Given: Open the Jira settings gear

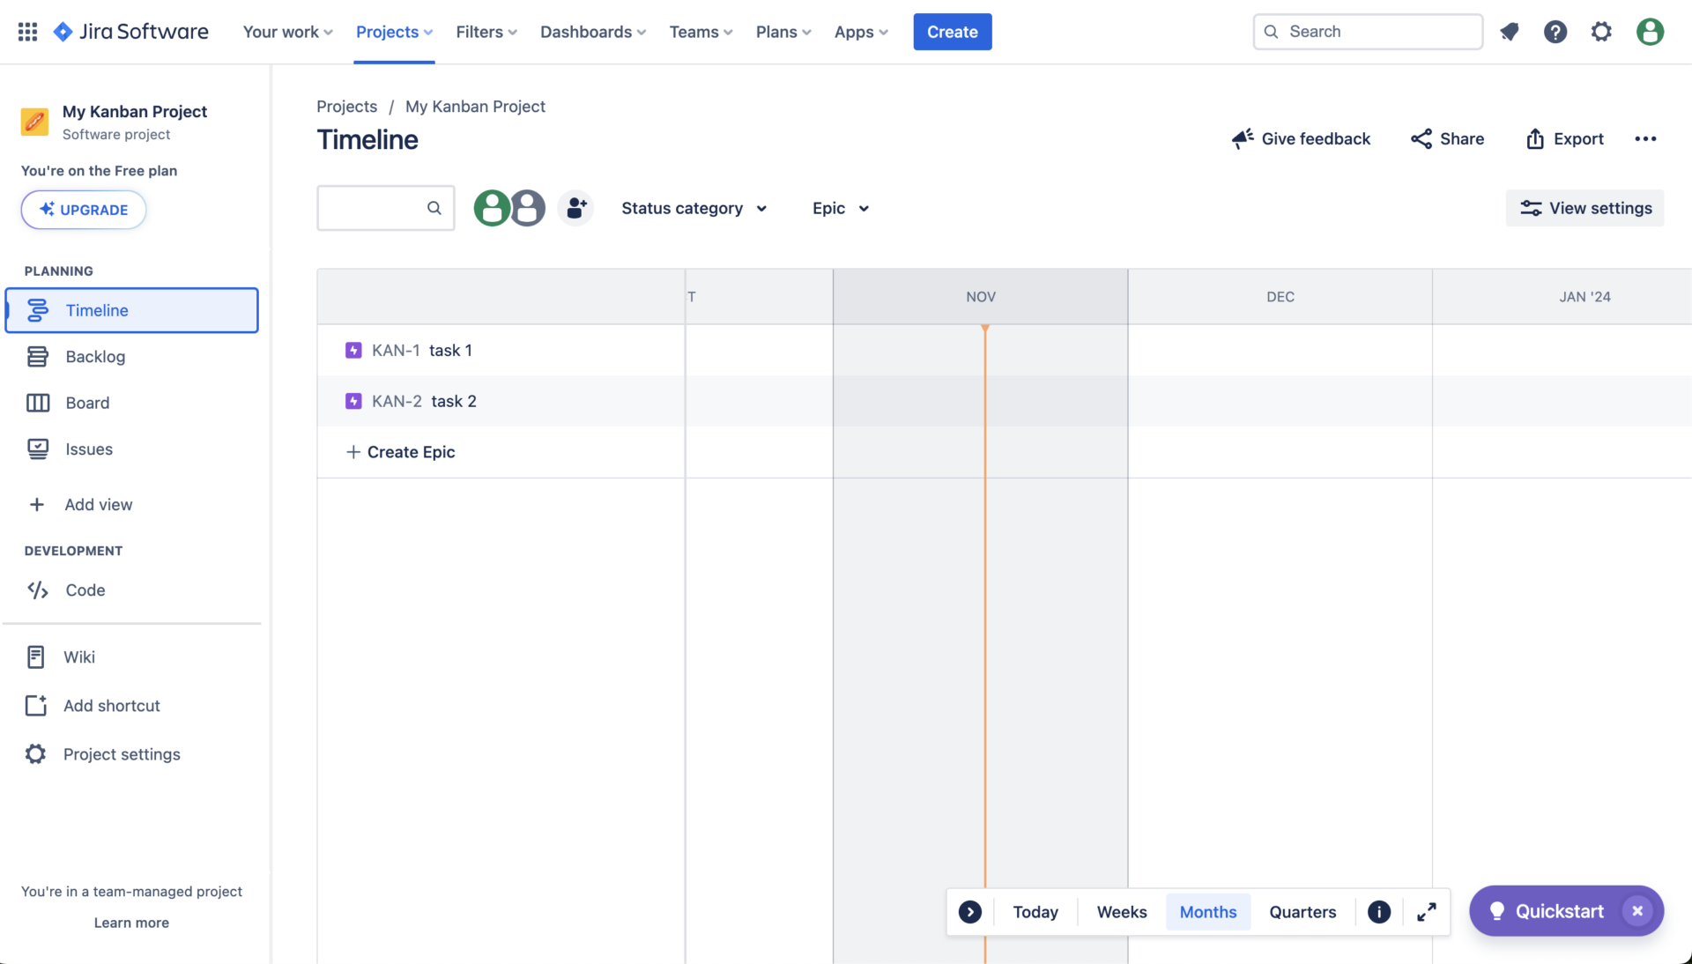Looking at the screenshot, I should 1601,32.
